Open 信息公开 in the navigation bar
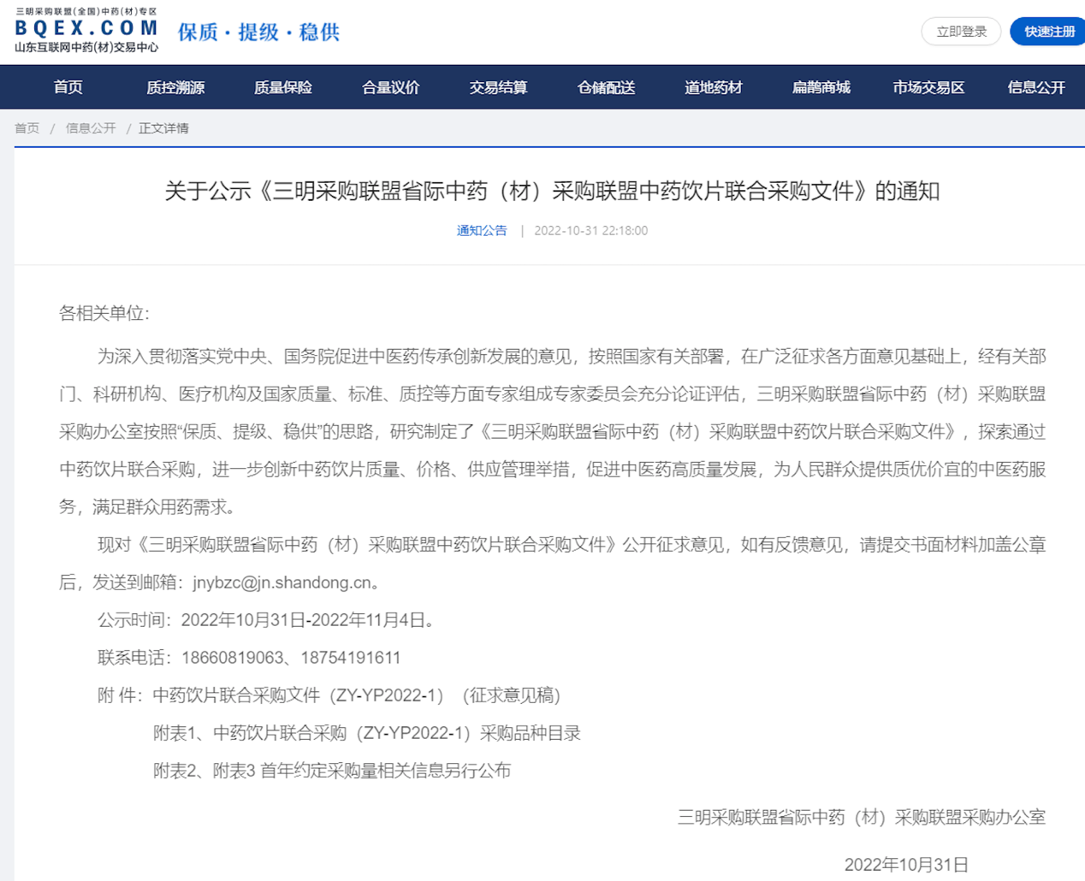This screenshot has width=1085, height=881. point(1036,87)
